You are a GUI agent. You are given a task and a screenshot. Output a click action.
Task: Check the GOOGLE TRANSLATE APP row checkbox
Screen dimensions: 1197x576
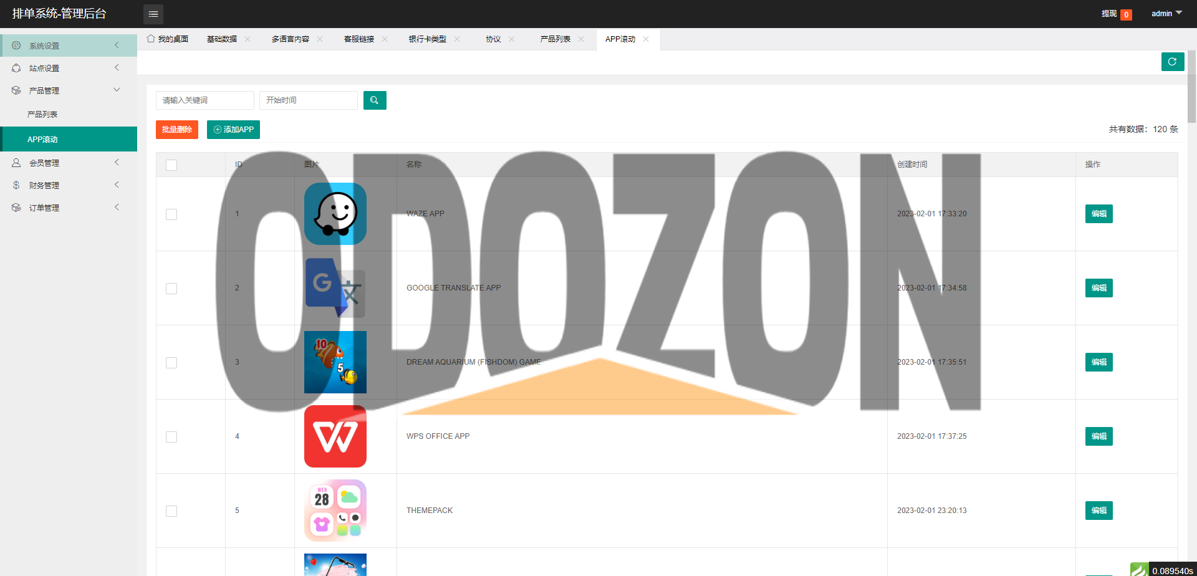[171, 289]
